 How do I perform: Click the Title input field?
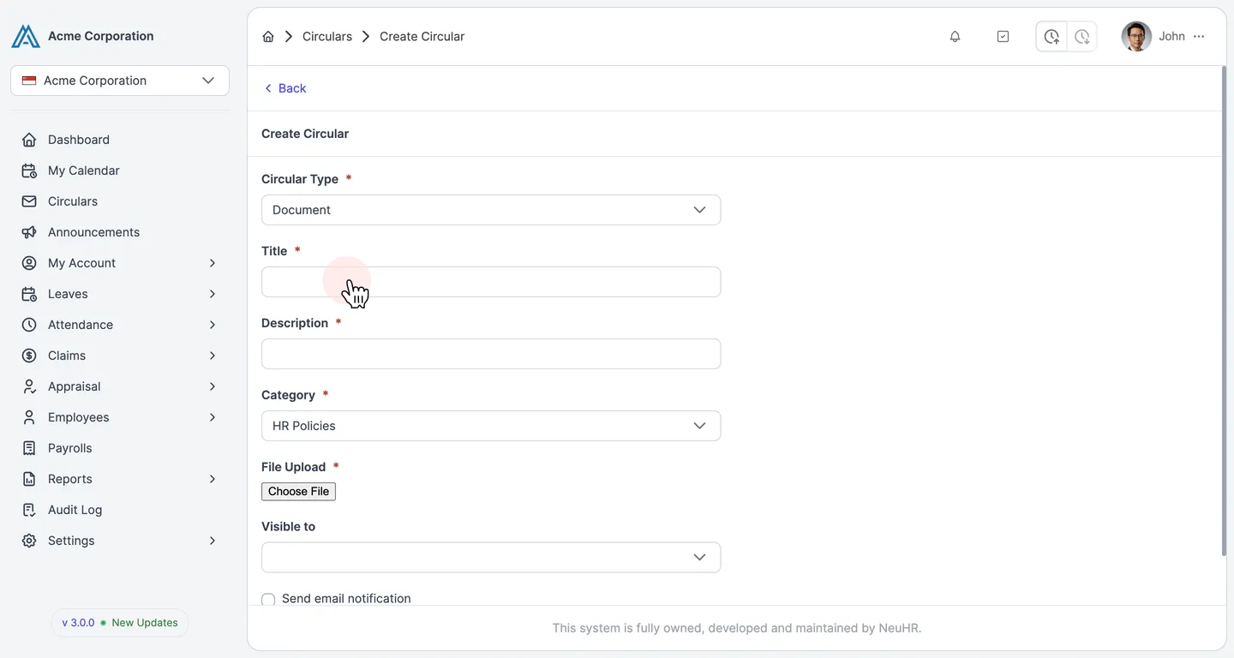coord(491,282)
